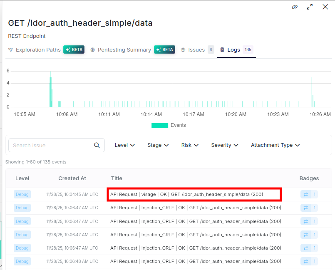Viewport: 335px width, 270px height.
Task: Click the Created At column header
Action: tap(72, 178)
